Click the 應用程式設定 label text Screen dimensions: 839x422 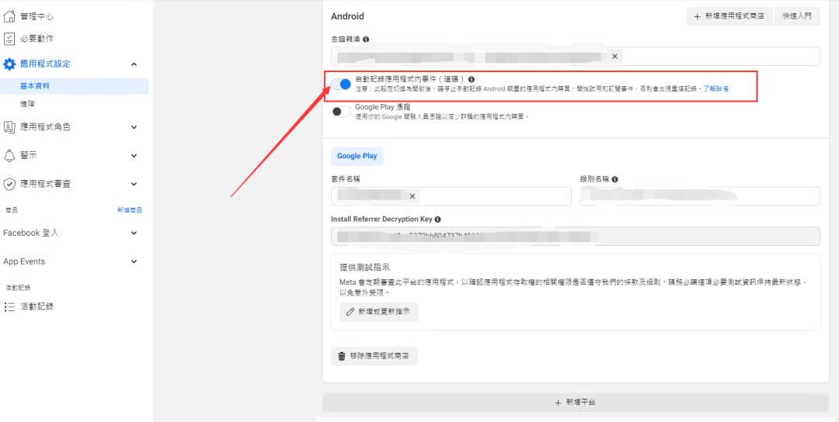pos(45,64)
